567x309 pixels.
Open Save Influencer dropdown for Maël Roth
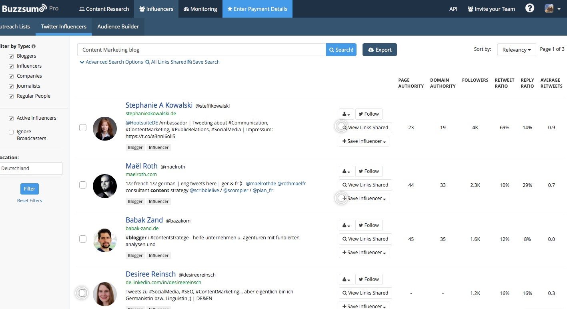364,199
